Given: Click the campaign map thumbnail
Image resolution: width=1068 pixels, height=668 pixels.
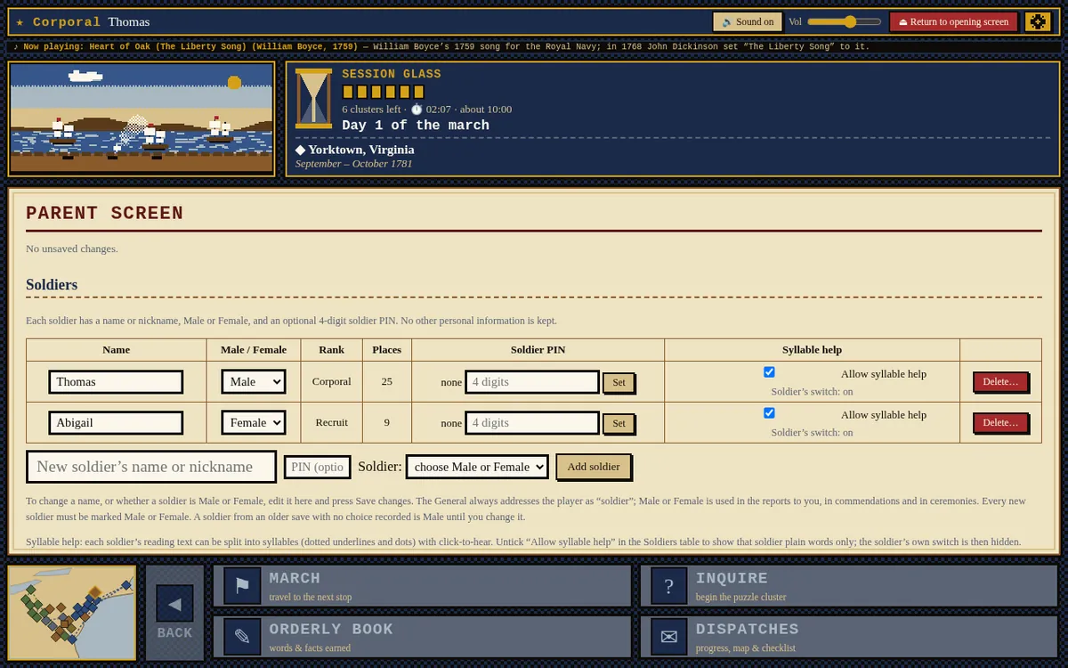Looking at the screenshot, I should [x=72, y=613].
